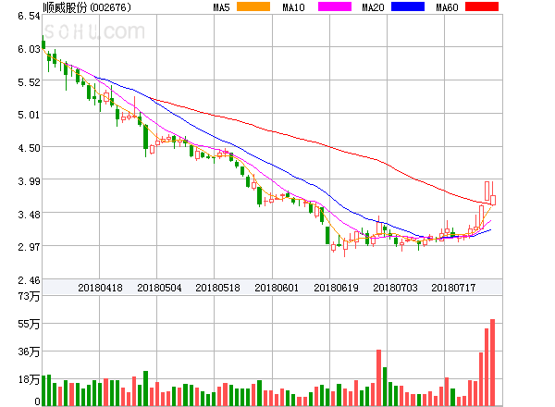555x407 pixels.
Task: Click the tall red volume bar before 20180703
Action: coord(378,377)
